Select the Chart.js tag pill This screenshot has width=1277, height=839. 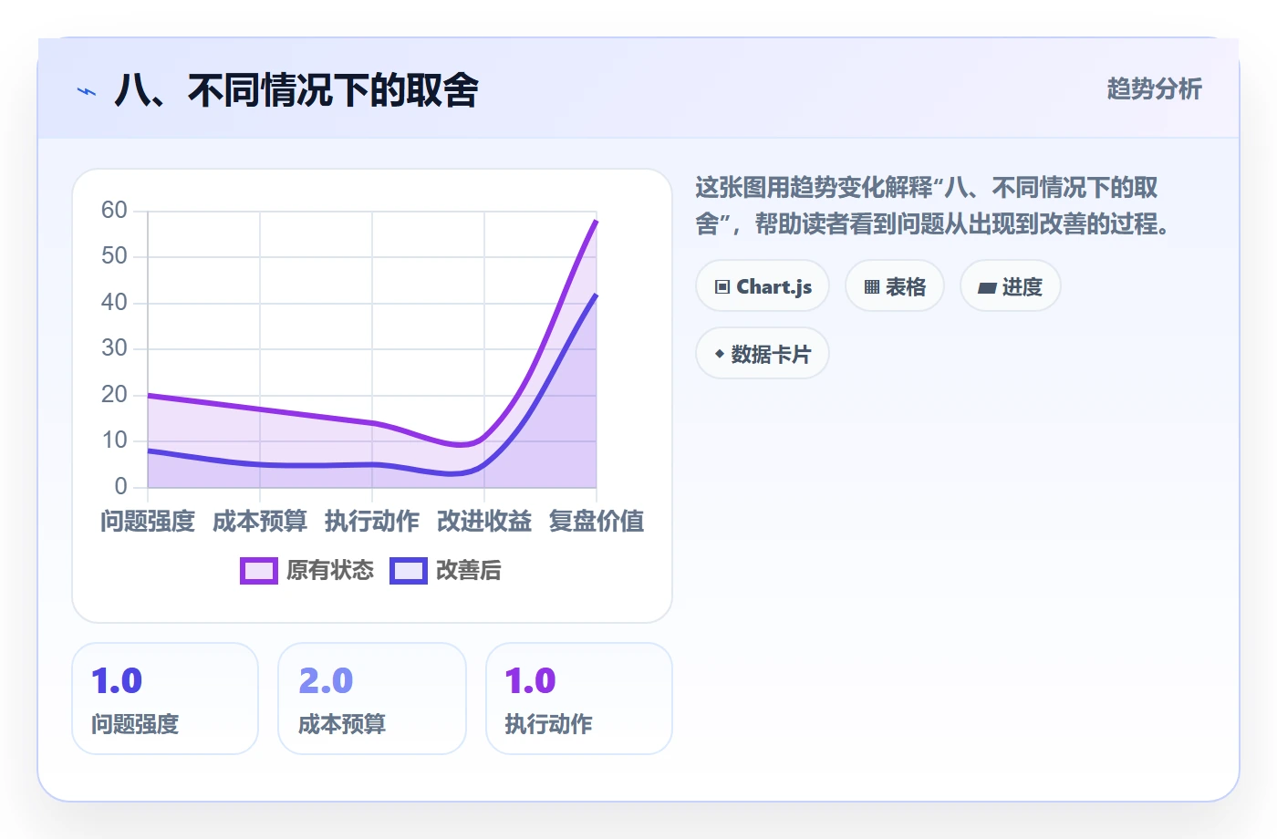tap(763, 286)
